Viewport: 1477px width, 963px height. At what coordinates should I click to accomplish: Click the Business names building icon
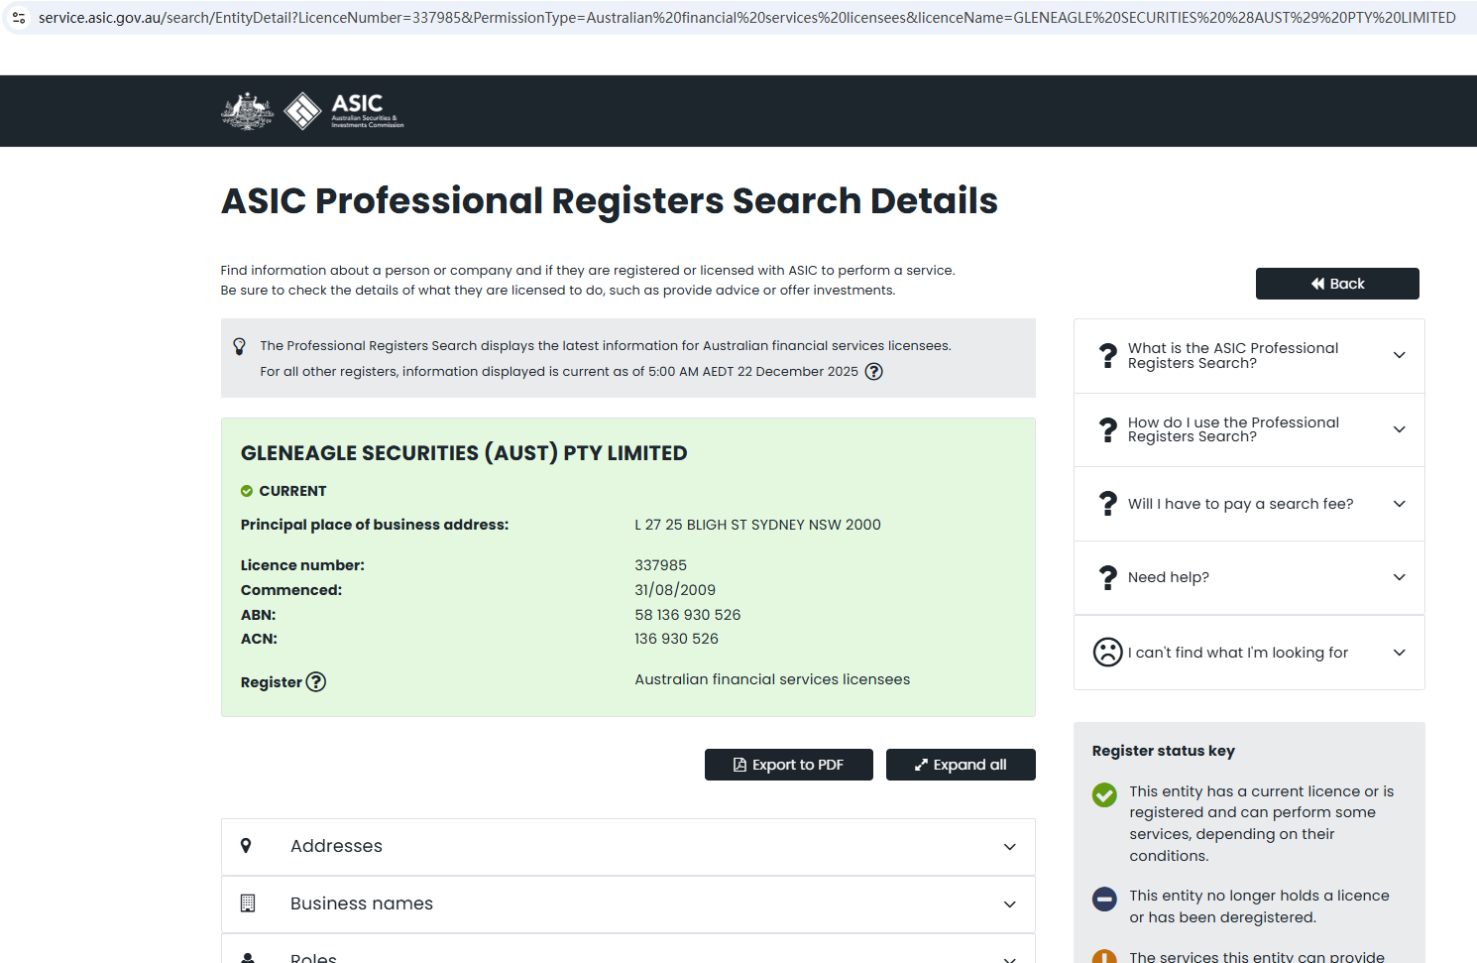coord(248,903)
